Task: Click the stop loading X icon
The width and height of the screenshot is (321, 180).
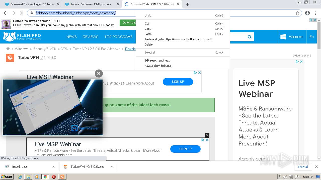Action: pos(22,13)
